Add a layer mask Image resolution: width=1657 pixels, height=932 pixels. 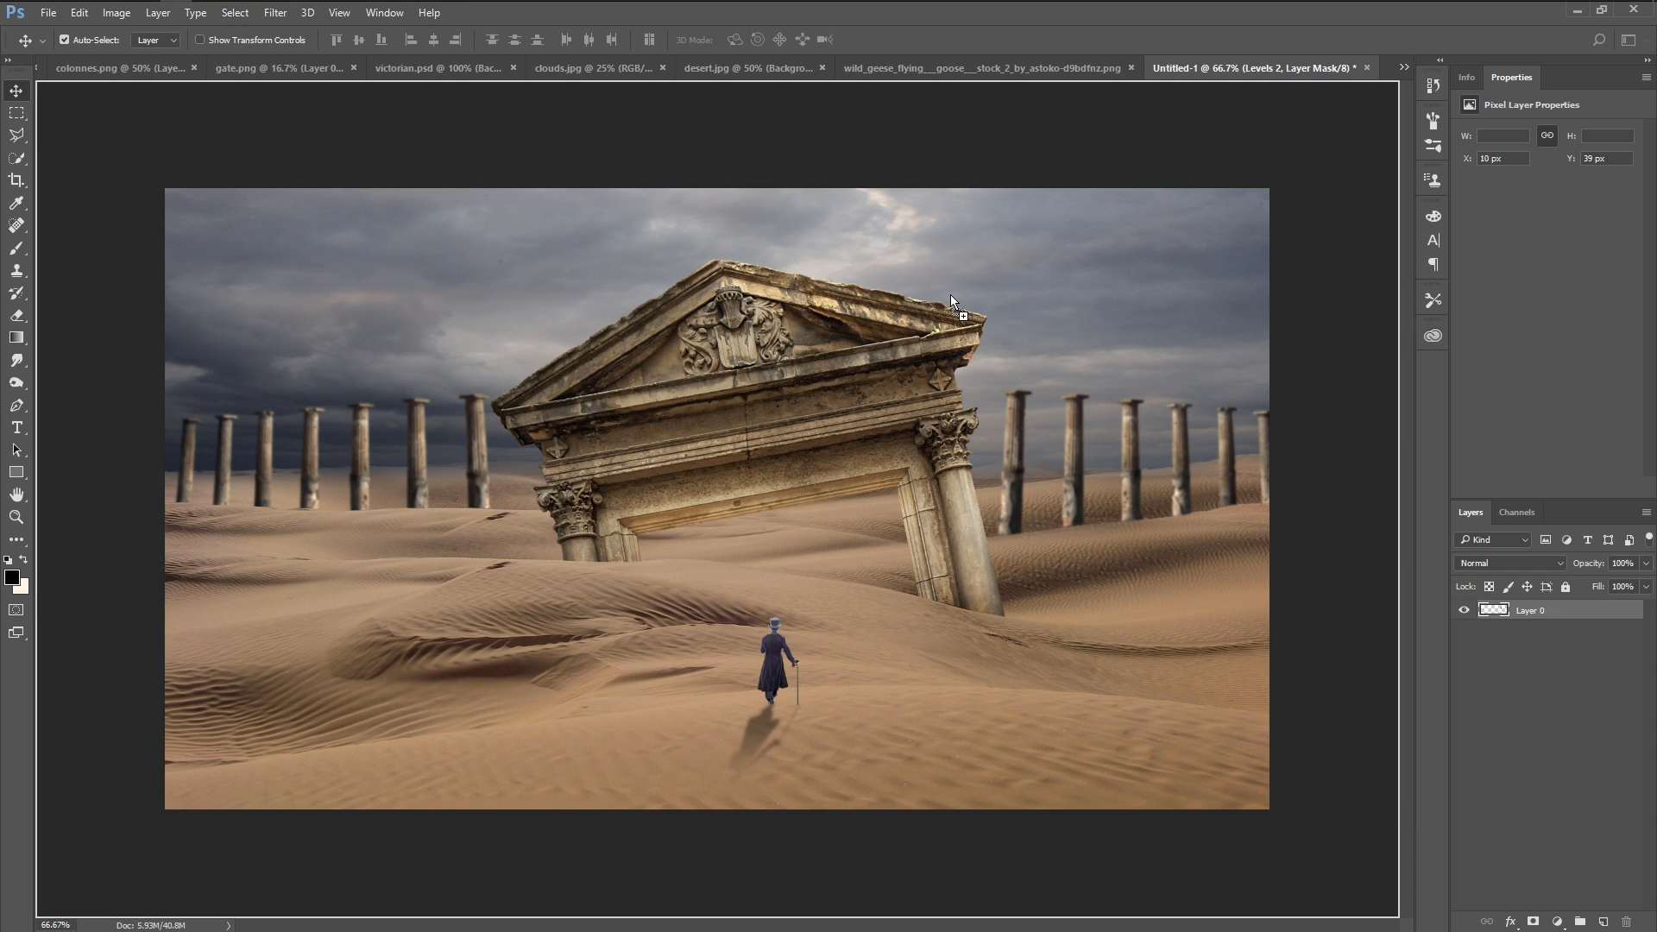pyautogui.click(x=1534, y=922)
